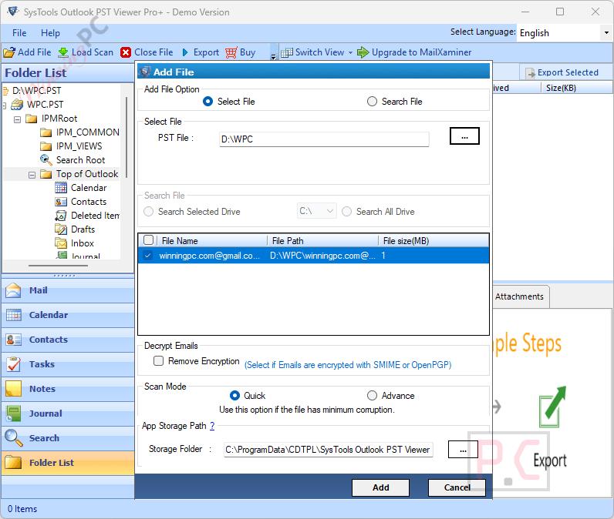Image resolution: width=614 pixels, height=519 pixels.
Task: Open the App Storage Path help link
Action: coord(212,426)
